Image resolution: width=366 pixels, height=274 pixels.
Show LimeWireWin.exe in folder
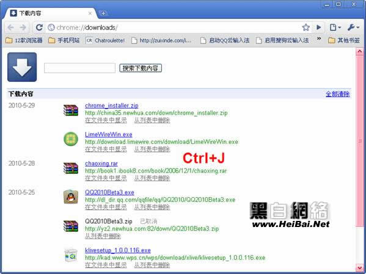[x=106, y=150]
